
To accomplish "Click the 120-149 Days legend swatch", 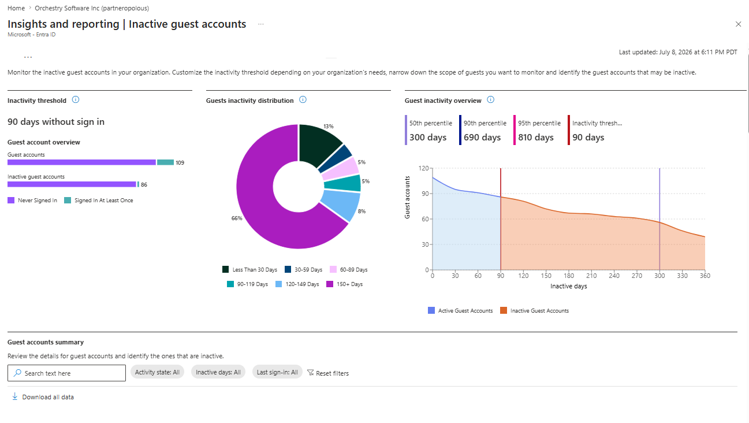I will point(278,284).
